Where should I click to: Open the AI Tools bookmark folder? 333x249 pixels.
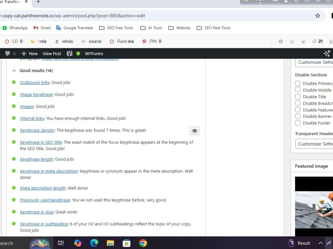151,28
